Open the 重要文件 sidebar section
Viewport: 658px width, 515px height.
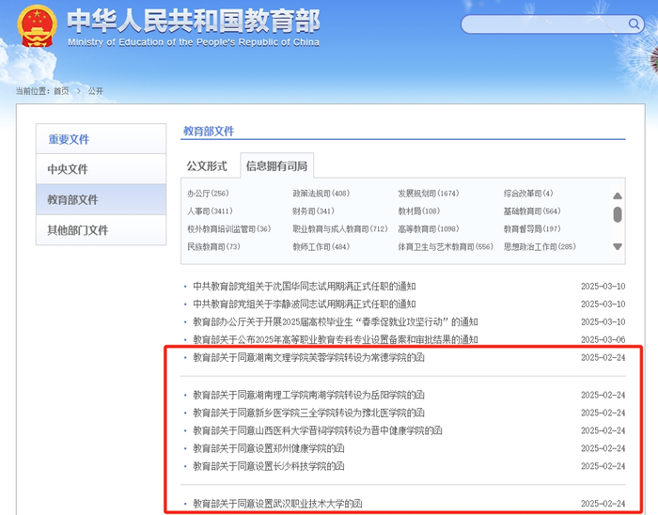pos(102,139)
